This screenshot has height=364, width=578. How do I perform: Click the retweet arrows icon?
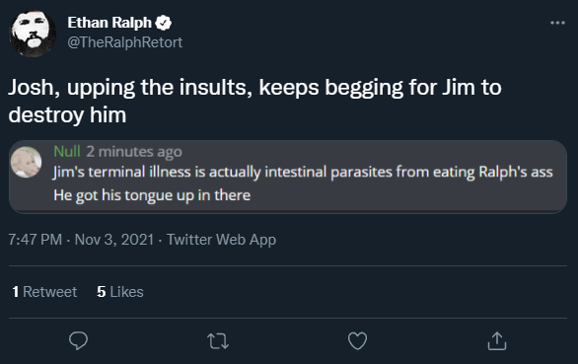[218, 341]
